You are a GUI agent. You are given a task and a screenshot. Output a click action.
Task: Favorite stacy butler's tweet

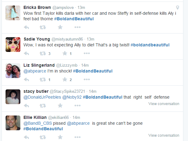[60, 106]
